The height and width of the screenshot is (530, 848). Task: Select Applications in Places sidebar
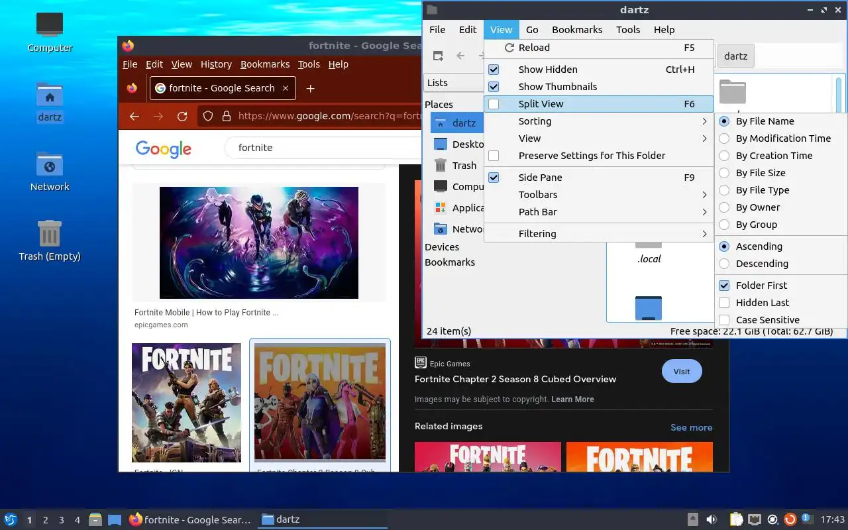tap(458, 208)
